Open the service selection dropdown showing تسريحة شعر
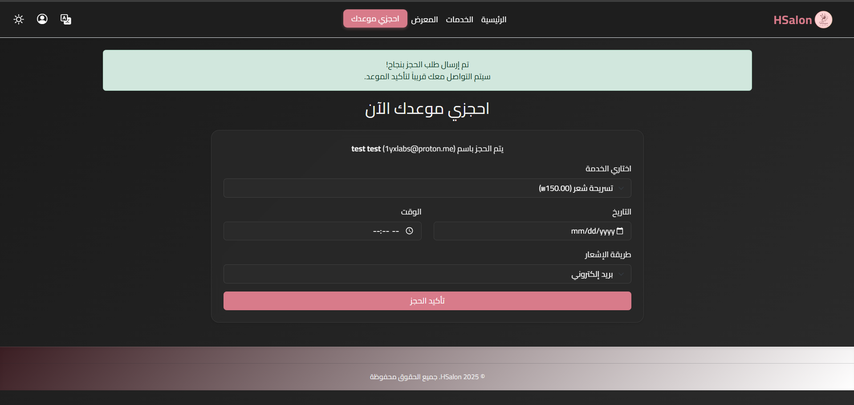This screenshot has height=405, width=854. pyautogui.click(x=427, y=188)
